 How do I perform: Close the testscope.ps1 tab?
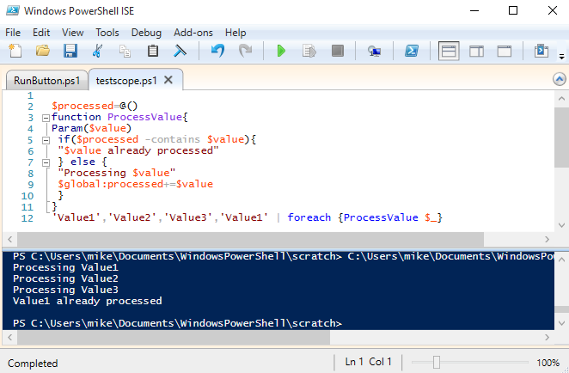pyautogui.click(x=168, y=80)
